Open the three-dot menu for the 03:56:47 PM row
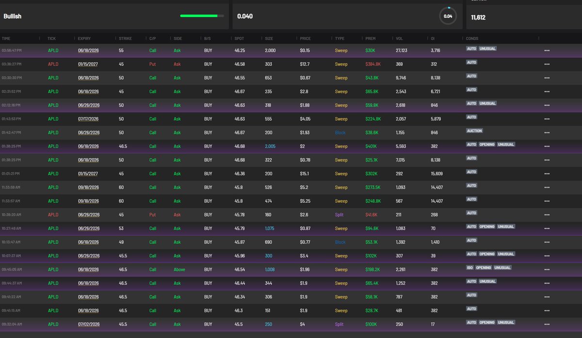Screen dimensions: 582x338 pos(547,50)
